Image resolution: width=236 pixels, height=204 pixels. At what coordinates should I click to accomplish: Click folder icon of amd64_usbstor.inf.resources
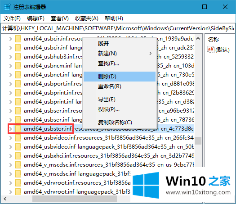click(18, 129)
